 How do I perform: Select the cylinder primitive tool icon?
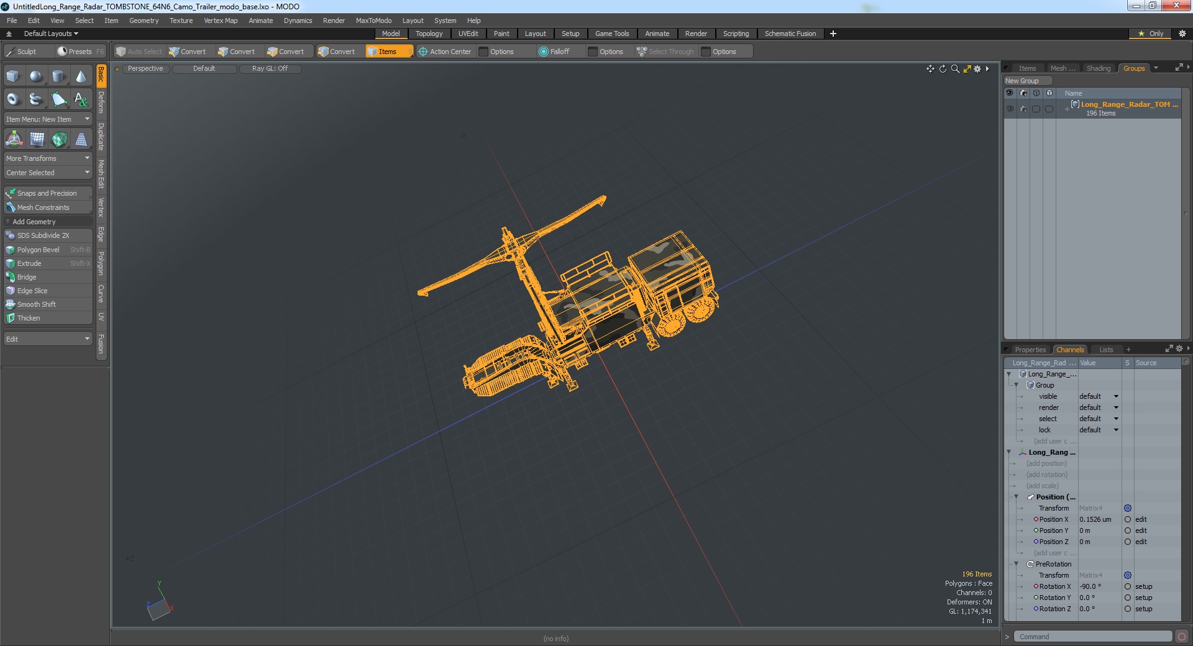pyautogui.click(x=58, y=76)
